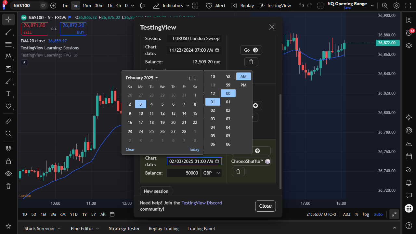Image resolution: width=416 pixels, height=234 pixels.
Task: Expand the Pine Editor dropdown arrow
Action: point(97,228)
